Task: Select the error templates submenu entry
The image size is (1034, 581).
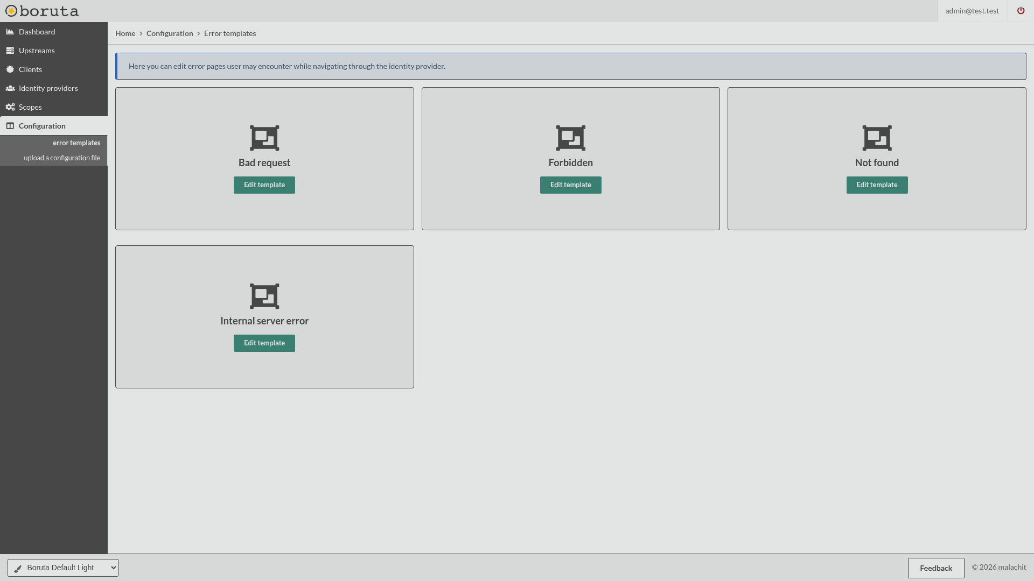Action: tap(76, 143)
